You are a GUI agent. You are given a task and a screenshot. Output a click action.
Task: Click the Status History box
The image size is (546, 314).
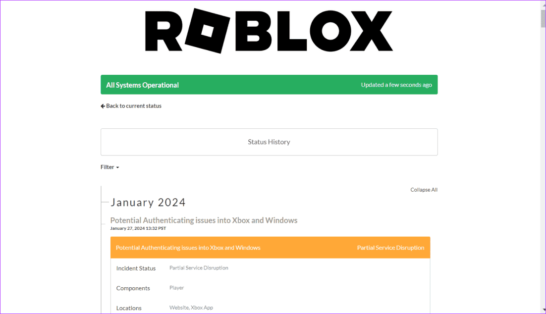point(269,142)
